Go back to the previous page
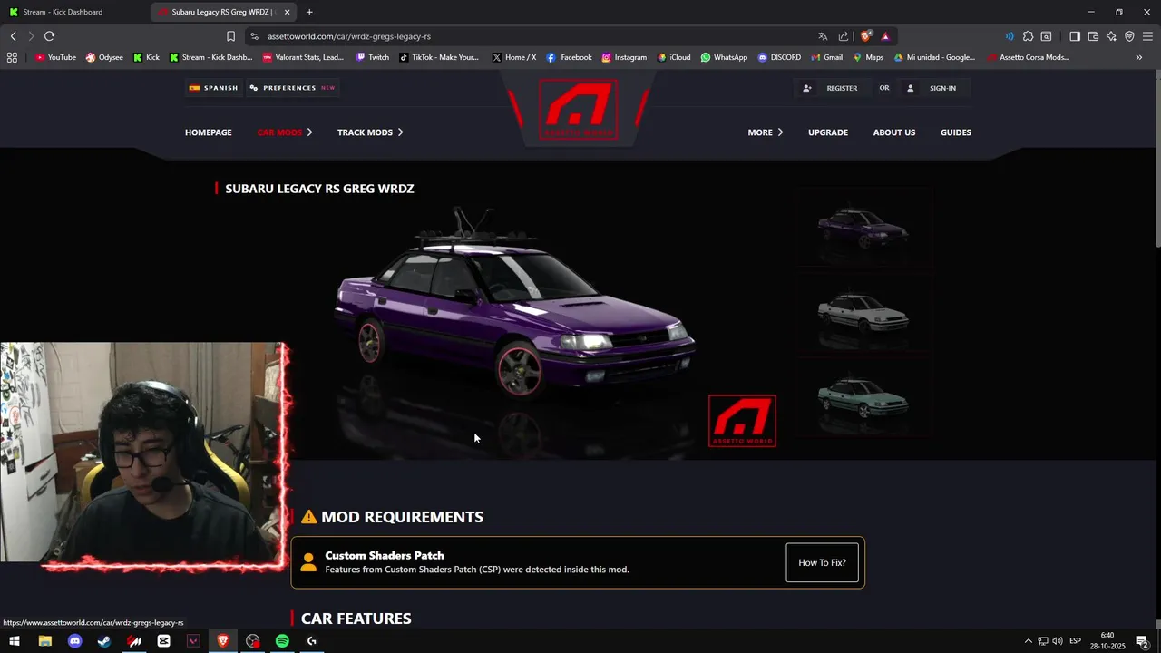Screen dimensions: 1161x653 click(x=13, y=36)
